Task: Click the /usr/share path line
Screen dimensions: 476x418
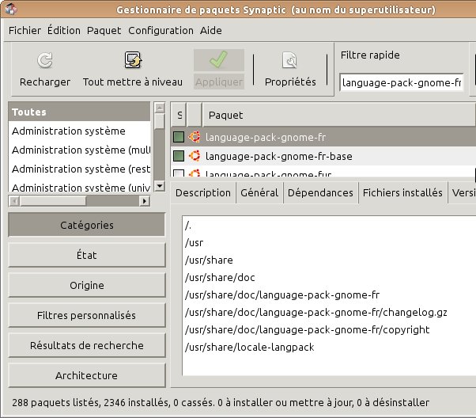Action: (x=209, y=260)
